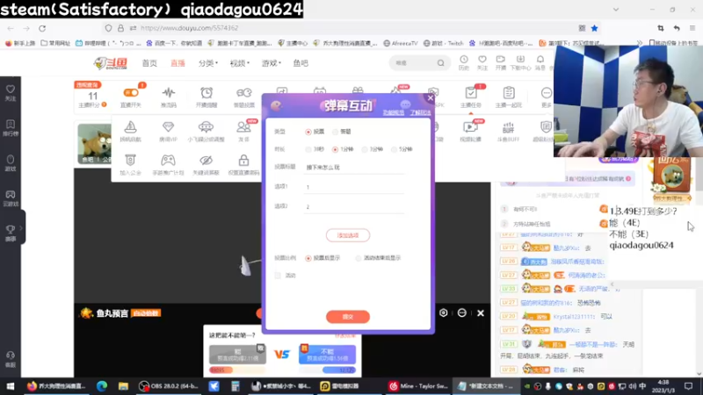Select the 30秒 duration option
703x395 pixels.
pyautogui.click(x=308, y=149)
